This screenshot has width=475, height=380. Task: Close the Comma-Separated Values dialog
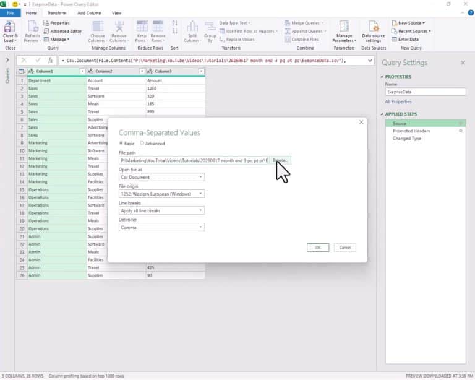pyautogui.click(x=361, y=122)
